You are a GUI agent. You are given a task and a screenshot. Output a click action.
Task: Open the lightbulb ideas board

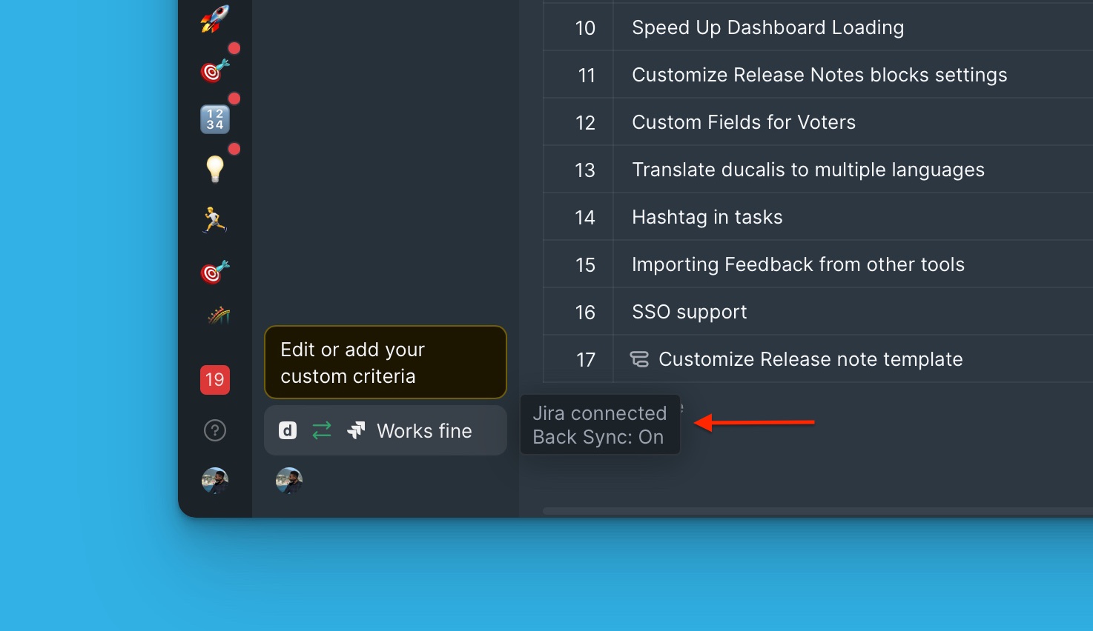(x=214, y=169)
